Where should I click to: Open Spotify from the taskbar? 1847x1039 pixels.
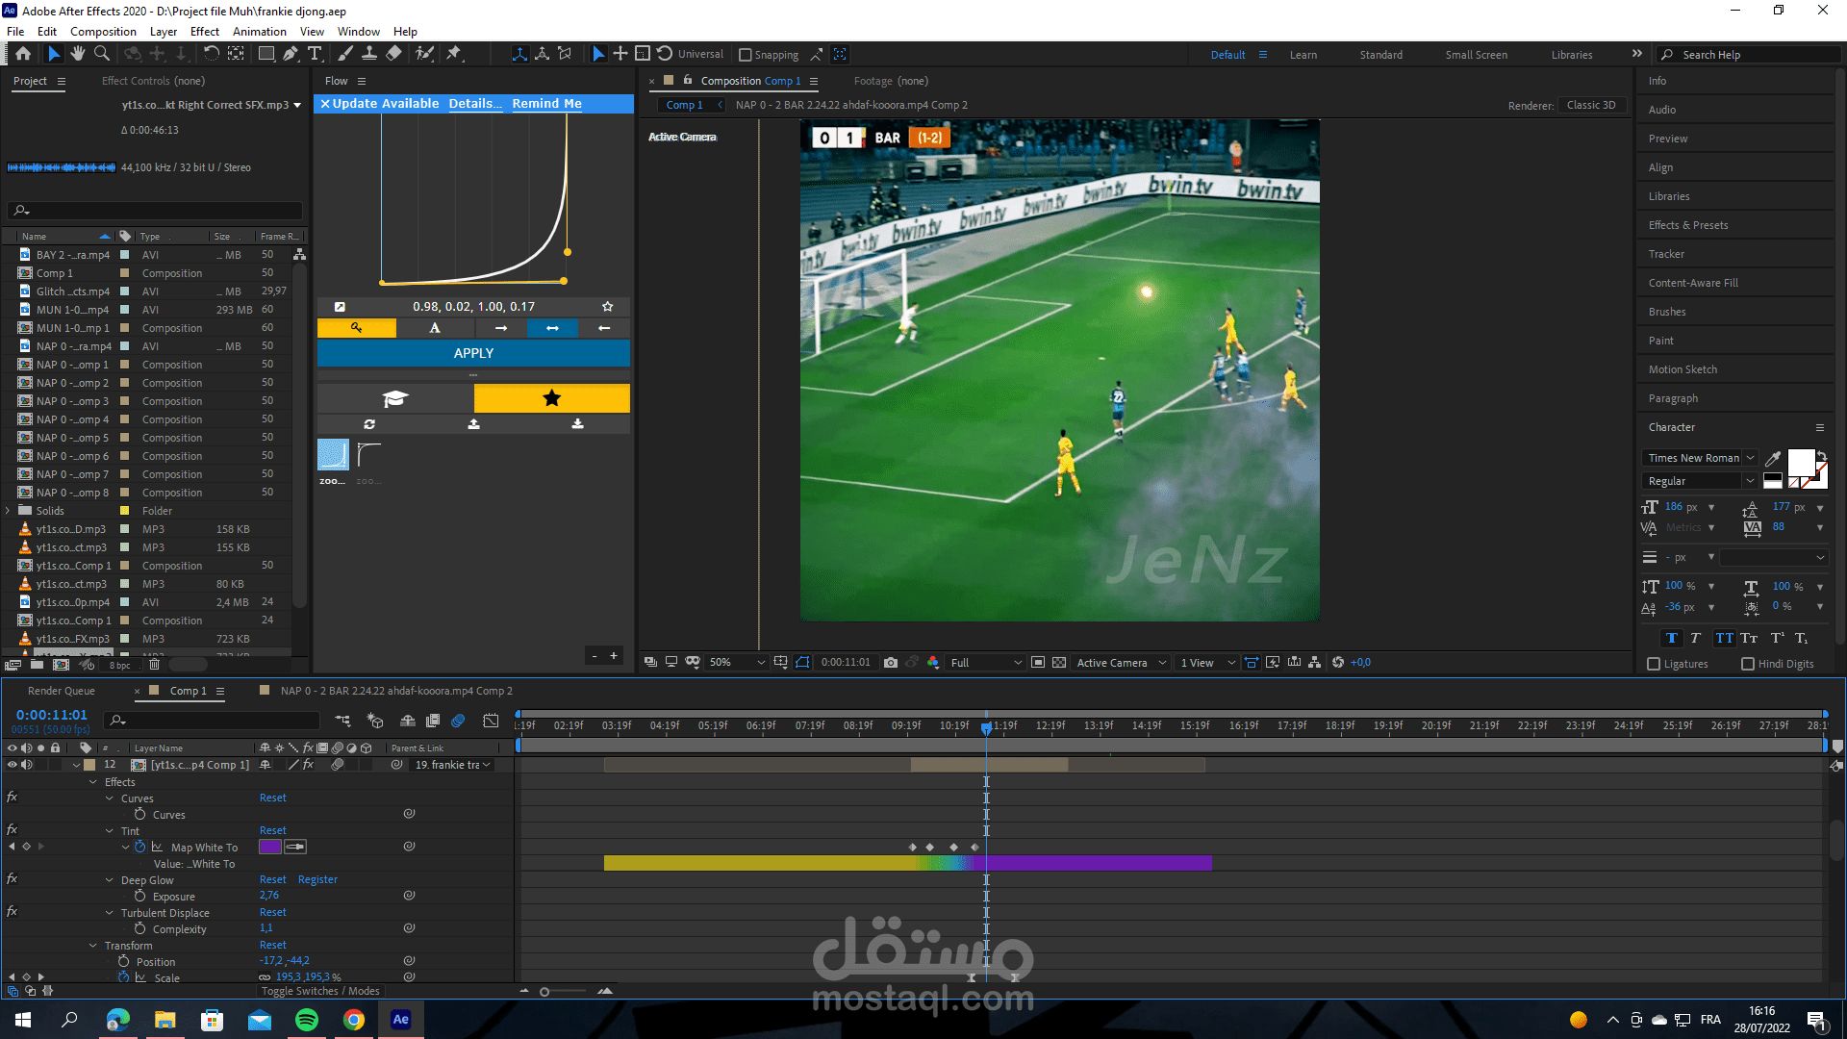click(307, 1020)
